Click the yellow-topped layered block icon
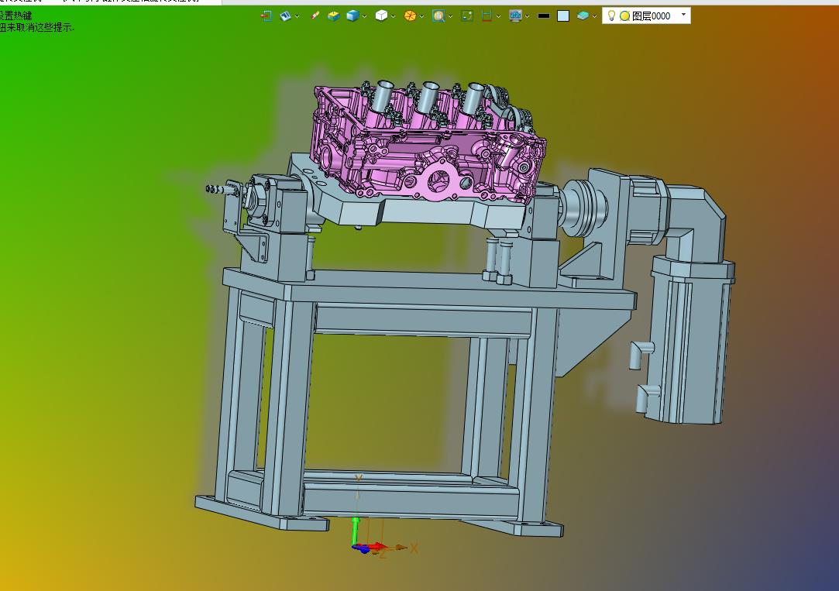Viewport: 839px width, 591px height. pyautogui.click(x=333, y=16)
